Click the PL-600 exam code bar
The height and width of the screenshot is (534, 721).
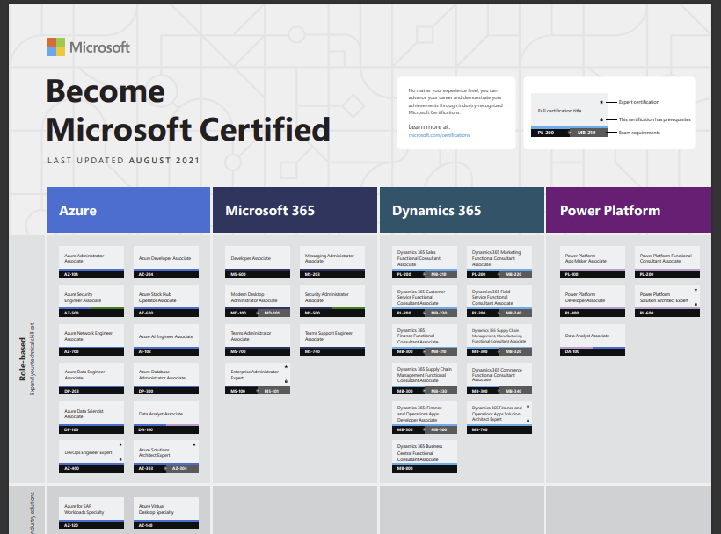pos(667,314)
